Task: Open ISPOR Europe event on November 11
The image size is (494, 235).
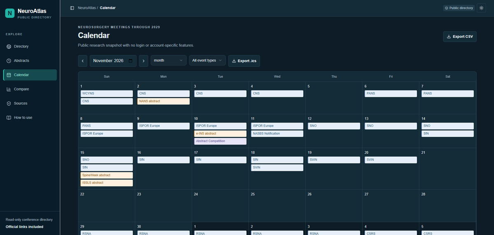Action: (x=277, y=126)
